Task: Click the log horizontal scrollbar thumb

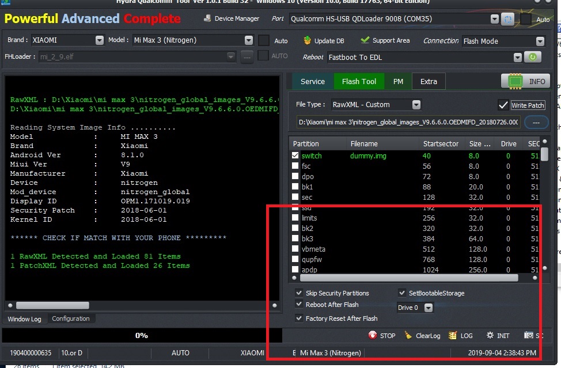Action: coord(52,305)
